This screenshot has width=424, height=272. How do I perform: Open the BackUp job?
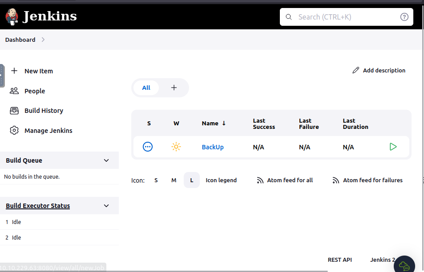click(213, 147)
